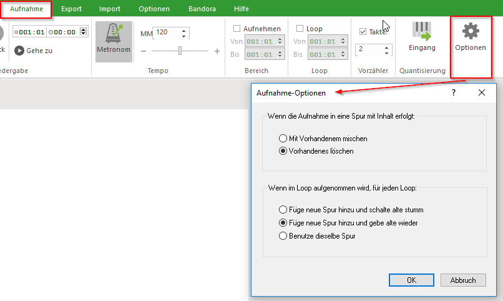
Task: Click the Loop Von spinner arrows
Action: 343,41
